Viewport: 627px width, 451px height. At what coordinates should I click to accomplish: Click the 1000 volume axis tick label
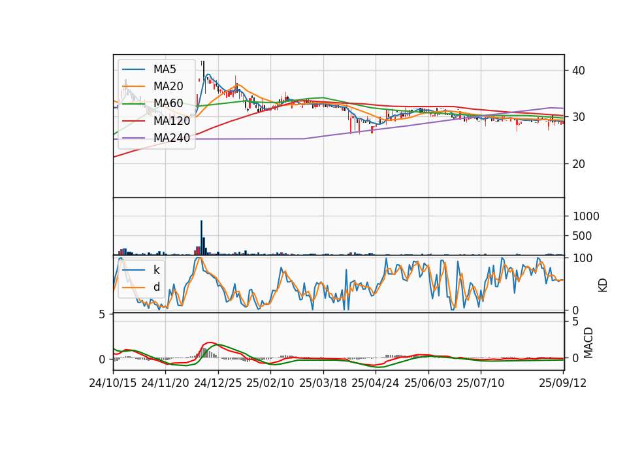(x=586, y=216)
